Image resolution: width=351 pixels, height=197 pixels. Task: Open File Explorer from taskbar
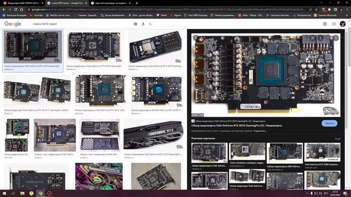[22, 193]
